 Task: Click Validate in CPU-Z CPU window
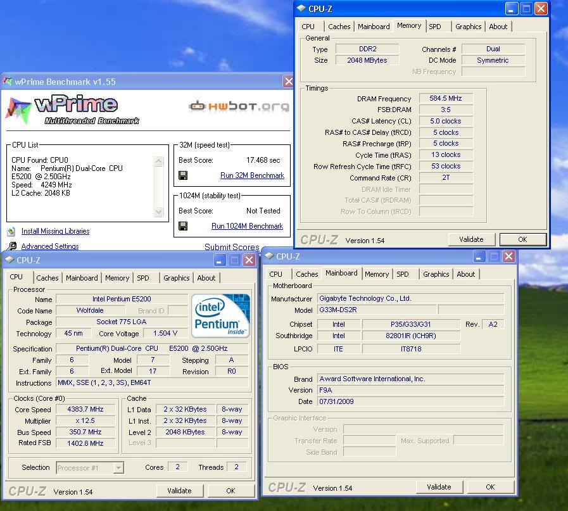(x=179, y=491)
